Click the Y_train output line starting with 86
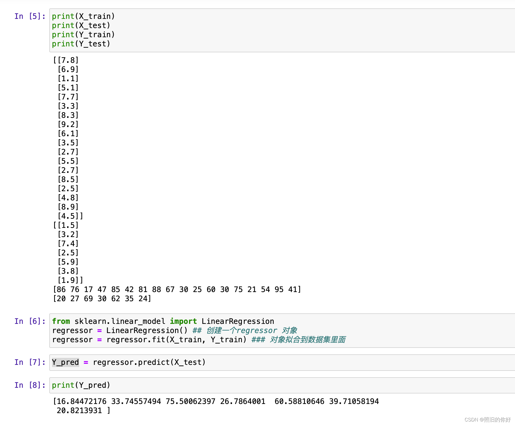The width and height of the screenshot is (515, 425). pyautogui.click(x=177, y=289)
